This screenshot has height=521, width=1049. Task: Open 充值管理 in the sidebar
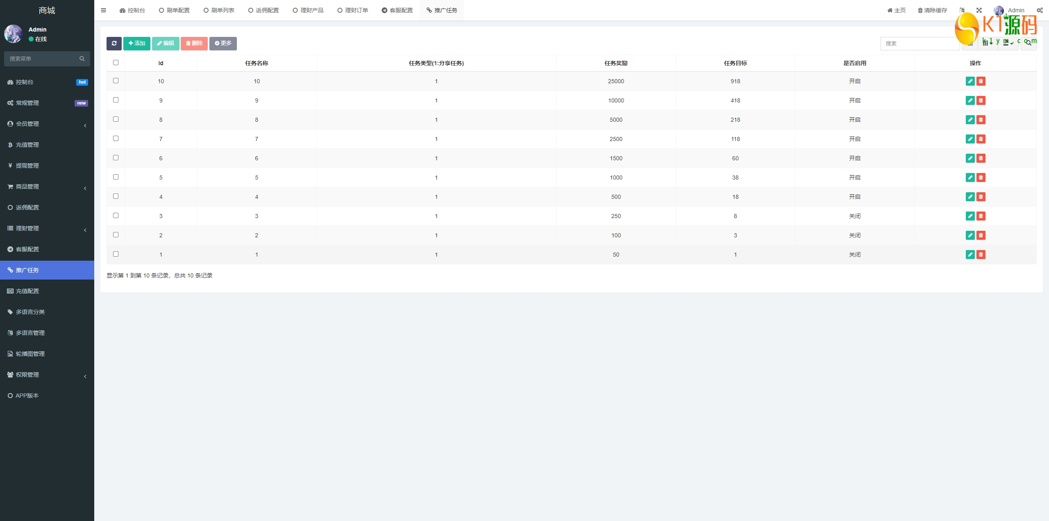(x=27, y=145)
